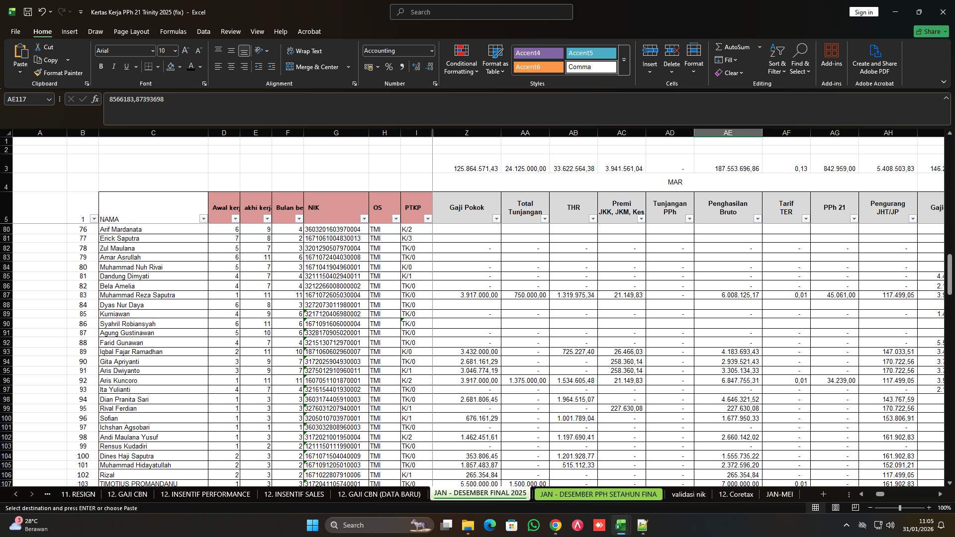Screen dimensions: 955x537
Task: Expand the Fill Color dropdown arrow
Action: pos(180,67)
